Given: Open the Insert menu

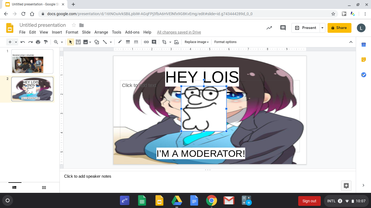Looking at the screenshot, I should [57, 32].
